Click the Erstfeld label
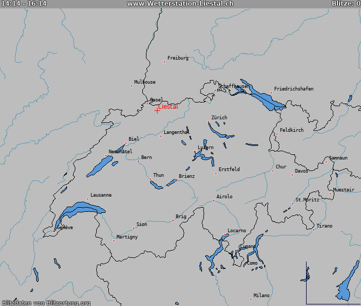 click(229, 169)
